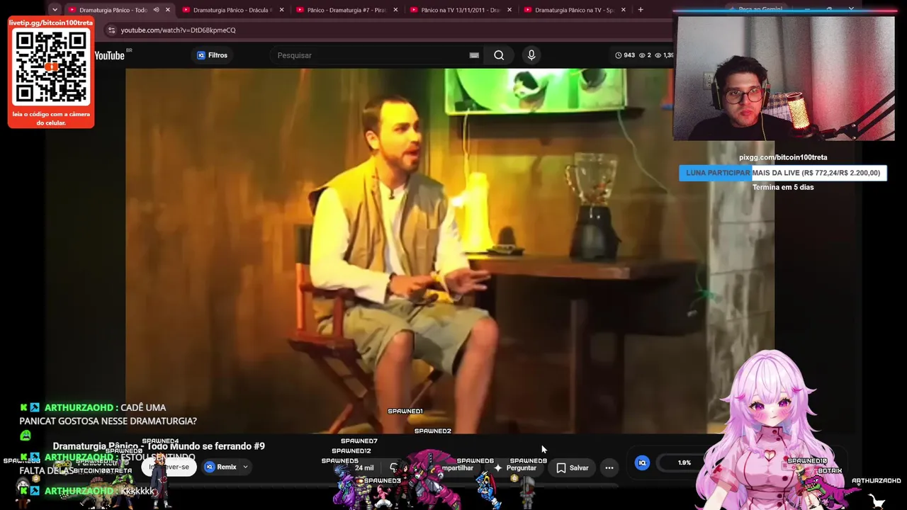
Task: Switch to the 'Dramaturgia Pânico - Drácula' tab
Action: [x=232, y=10]
